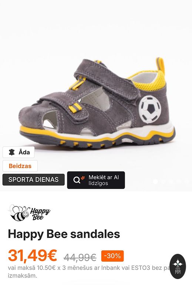
Task: Open the floating dark oval widget icon
Action: tap(178, 266)
